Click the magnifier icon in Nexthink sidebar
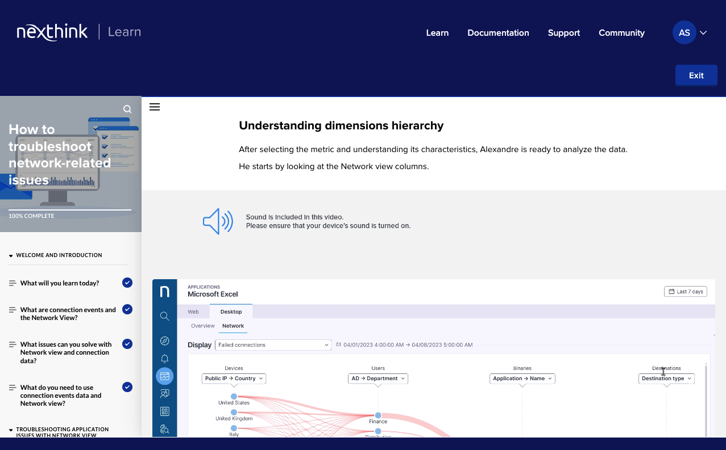Screen dimensions: 726x450 (165, 316)
